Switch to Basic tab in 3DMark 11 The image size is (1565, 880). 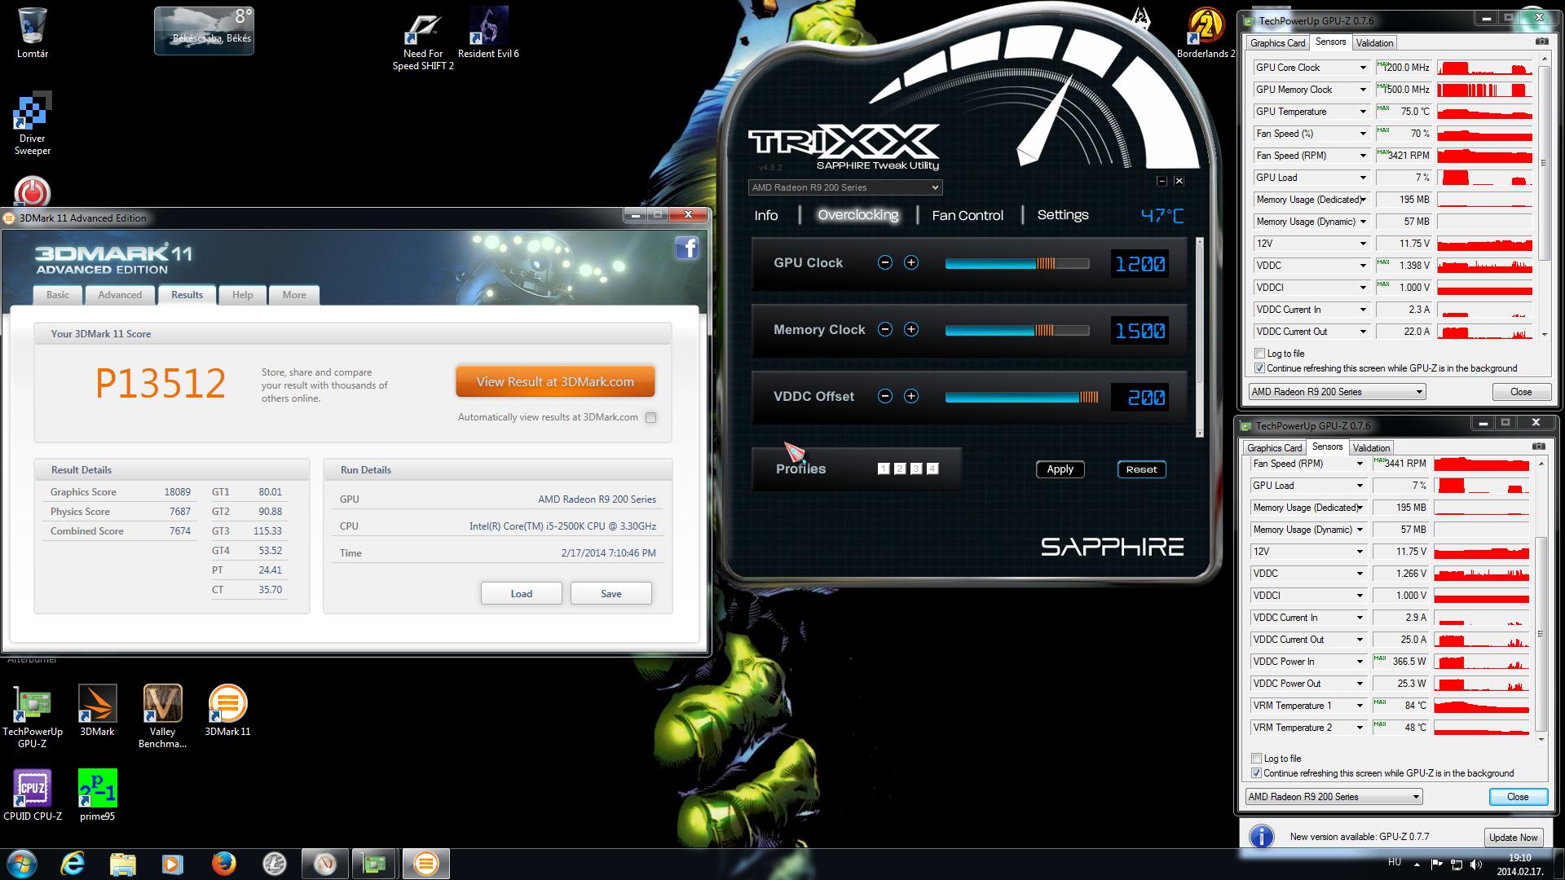pos(57,295)
